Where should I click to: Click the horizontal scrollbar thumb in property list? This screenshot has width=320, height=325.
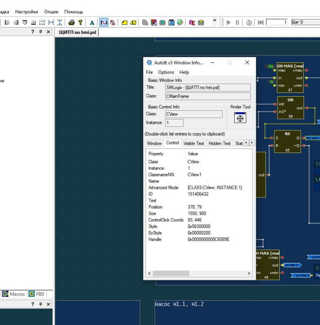tap(171, 273)
